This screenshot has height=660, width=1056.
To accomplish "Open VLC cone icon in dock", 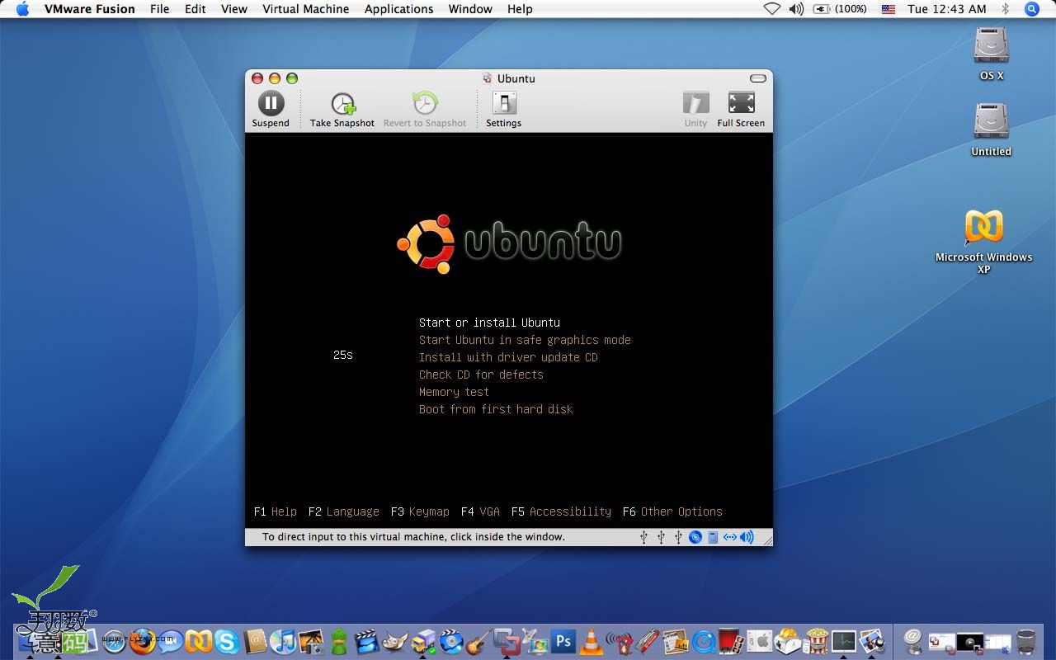I will [x=591, y=641].
